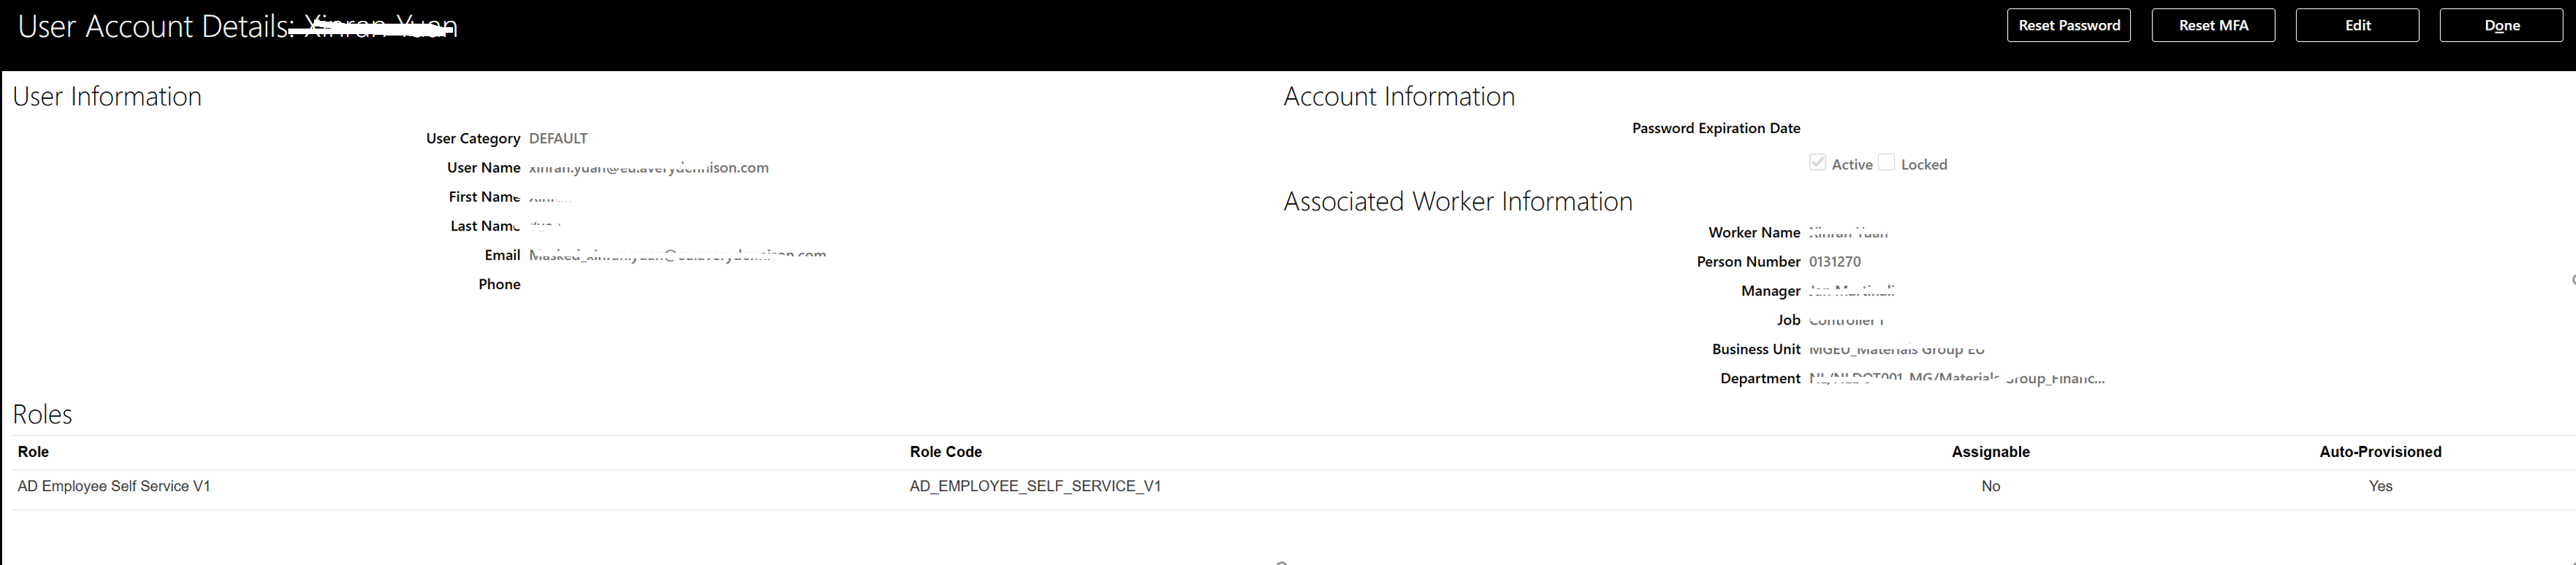Image resolution: width=2576 pixels, height=565 pixels.
Task: Click the Person Number value 0131270
Action: [1834, 261]
